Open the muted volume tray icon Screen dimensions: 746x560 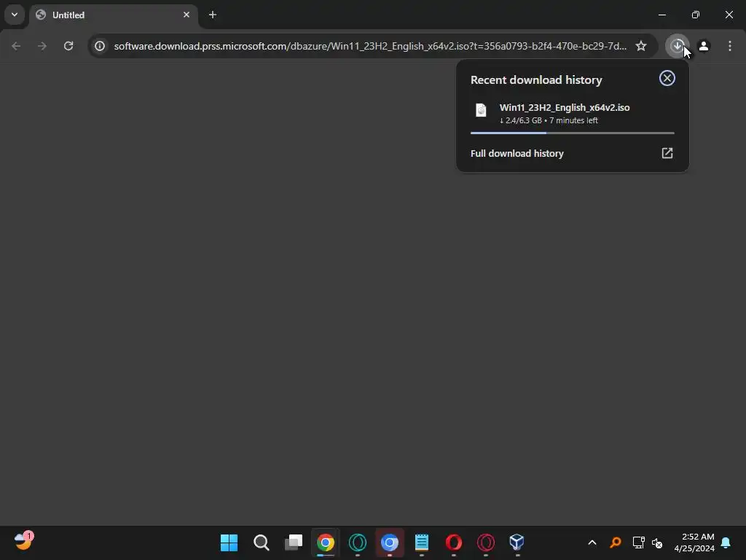pos(657,542)
